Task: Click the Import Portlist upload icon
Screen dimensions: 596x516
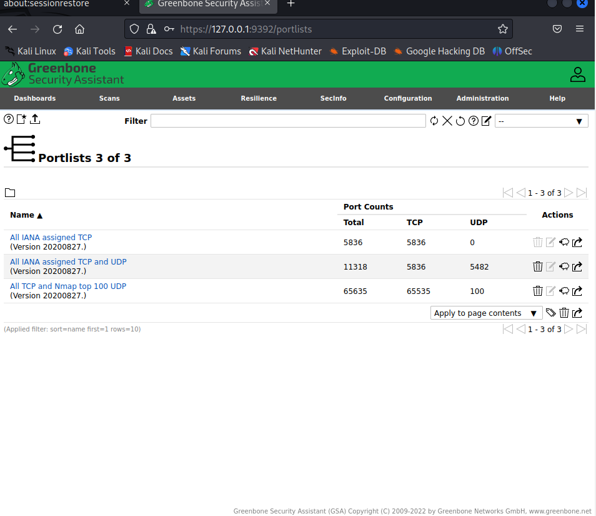Action: pyautogui.click(x=35, y=119)
